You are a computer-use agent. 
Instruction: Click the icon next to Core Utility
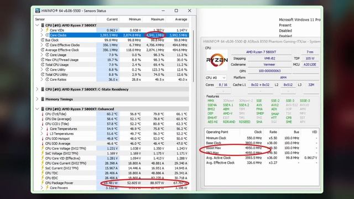pos(47,70)
